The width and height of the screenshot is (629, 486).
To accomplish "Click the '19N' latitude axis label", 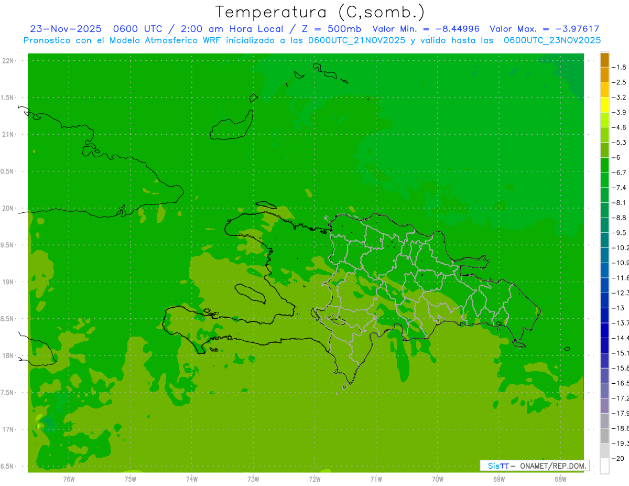I will click(9, 282).
